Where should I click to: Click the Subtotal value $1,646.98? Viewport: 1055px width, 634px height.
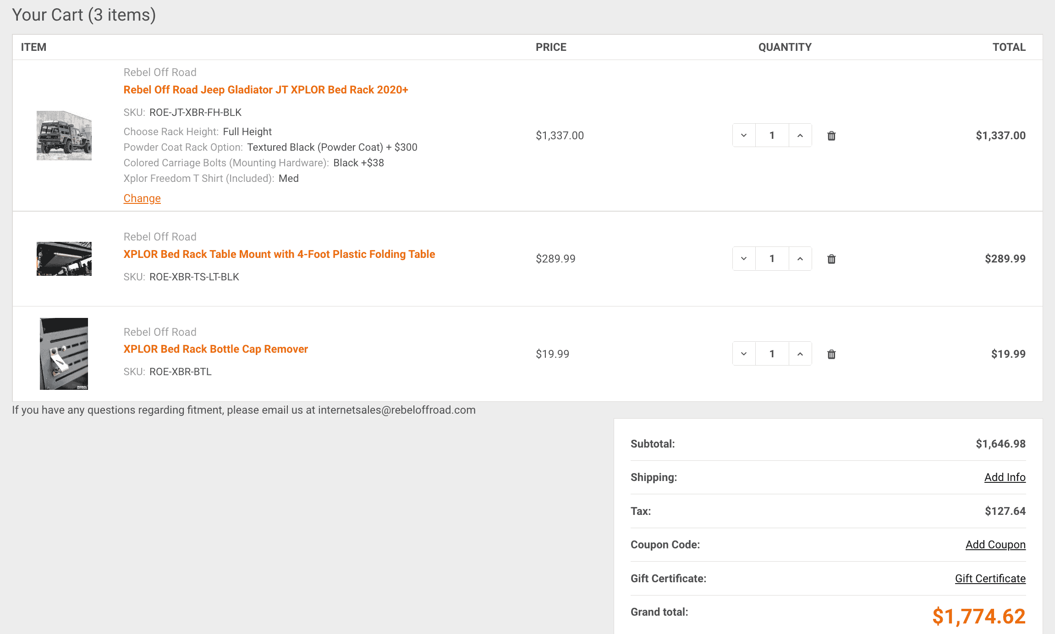click(1000, 444)
